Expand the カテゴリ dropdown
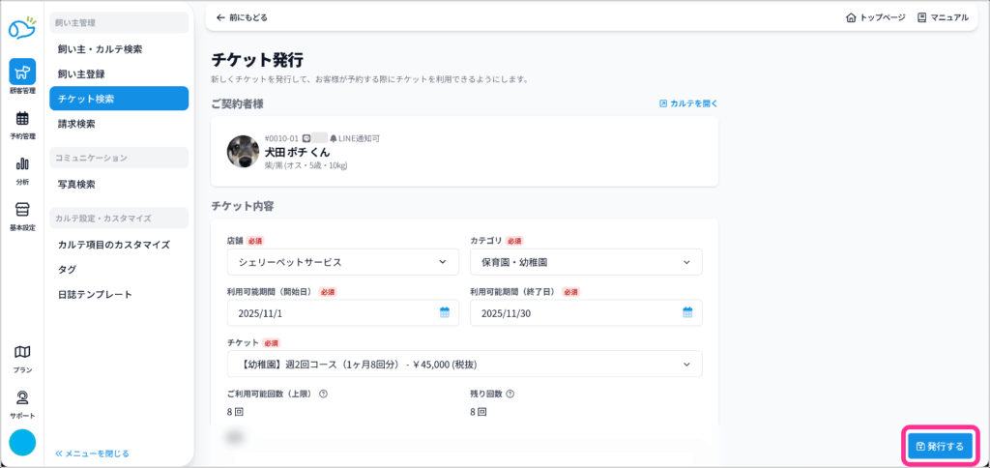The height and width of the screenshot is (468, 990). (586, 262)
